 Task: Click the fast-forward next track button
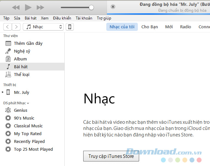click(x=40, y=7)
